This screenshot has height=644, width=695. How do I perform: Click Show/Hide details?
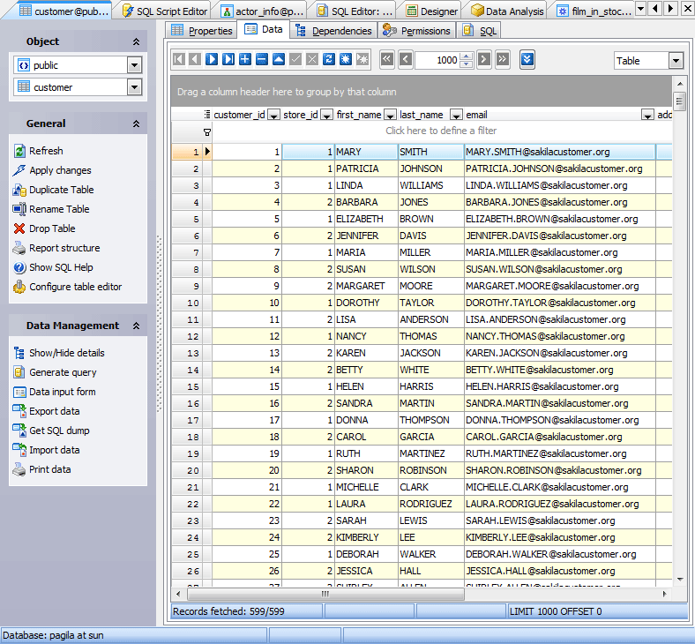tap(67, 353)
